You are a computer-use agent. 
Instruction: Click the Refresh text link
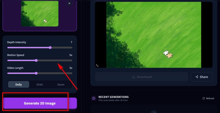point(210,98)
